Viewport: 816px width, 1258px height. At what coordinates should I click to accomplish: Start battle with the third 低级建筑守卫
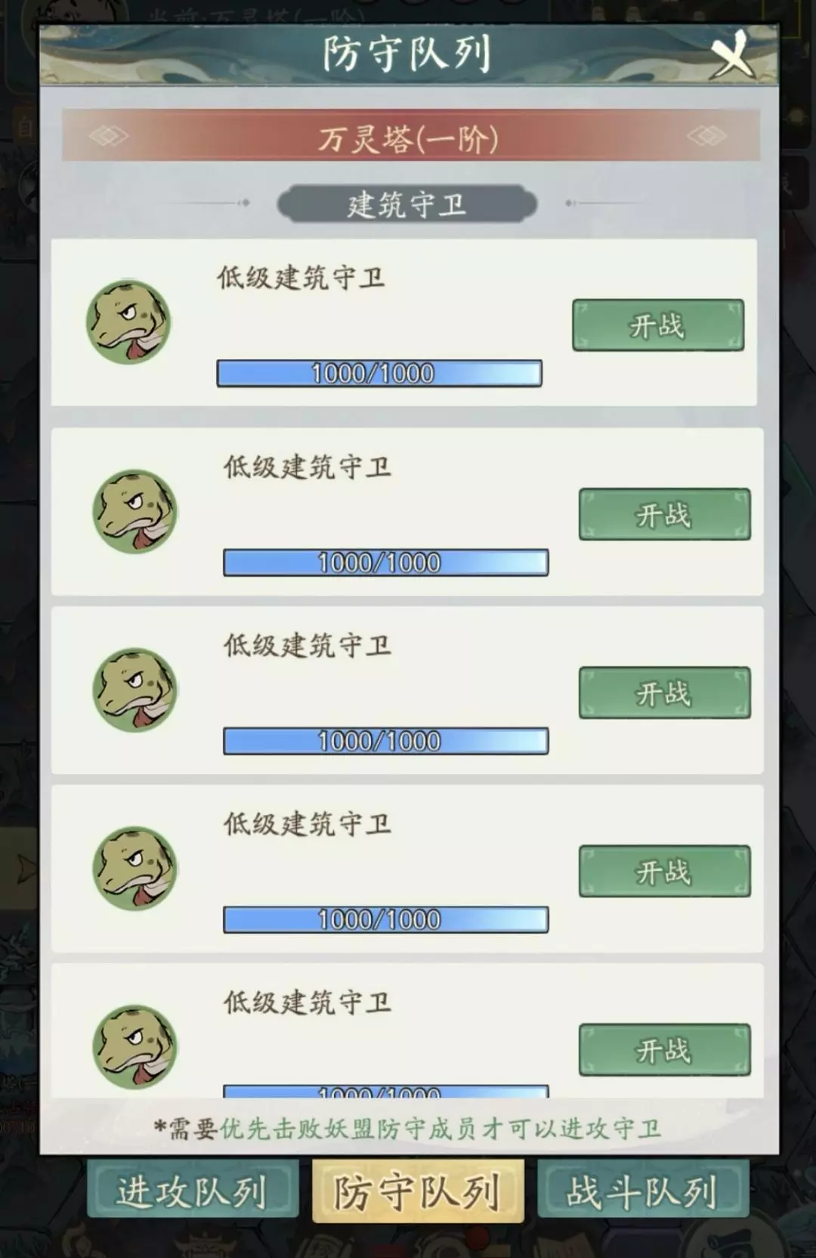665,693
